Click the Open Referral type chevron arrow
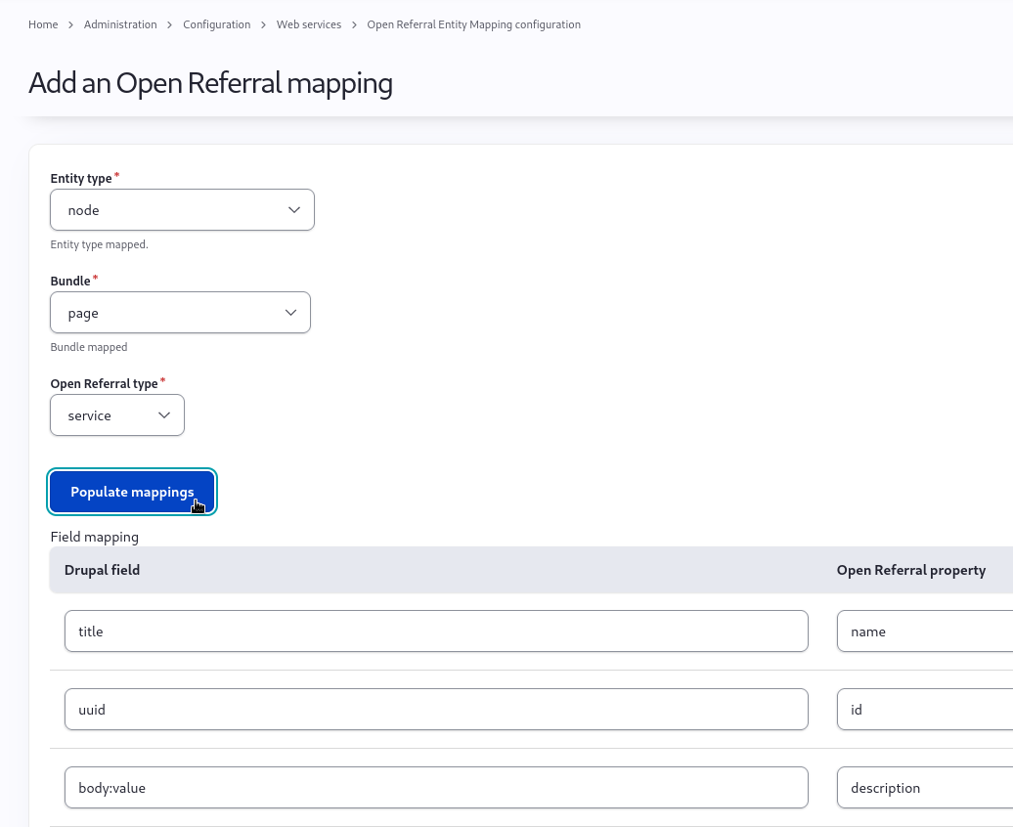1013x827 pixels. pyautogui.click(x=164, y=414)
